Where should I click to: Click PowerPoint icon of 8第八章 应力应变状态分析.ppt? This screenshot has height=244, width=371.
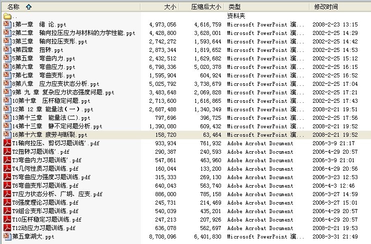point(7,84)
